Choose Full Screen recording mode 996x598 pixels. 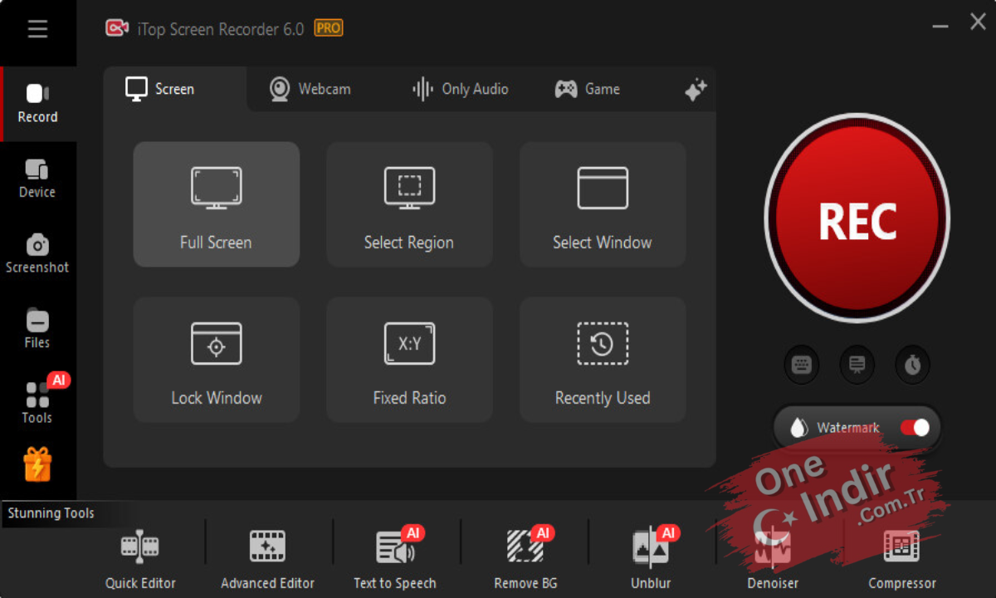217,204
